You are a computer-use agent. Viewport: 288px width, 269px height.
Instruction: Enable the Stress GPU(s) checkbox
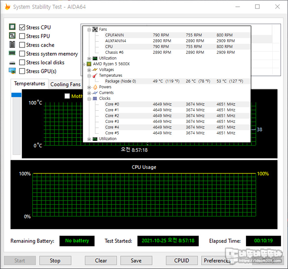[22, 71]
